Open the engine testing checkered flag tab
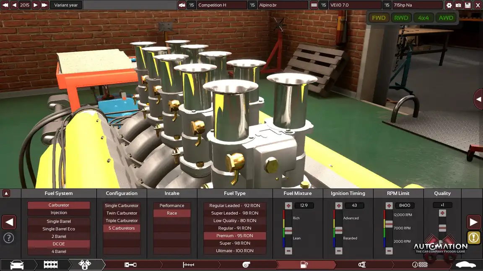 click(x=420, y=265)
